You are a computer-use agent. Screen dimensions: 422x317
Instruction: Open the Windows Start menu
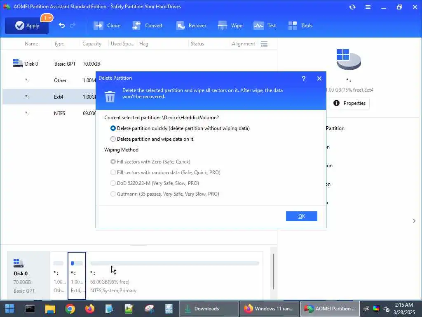pyautogui.click(x=10, y=309)
